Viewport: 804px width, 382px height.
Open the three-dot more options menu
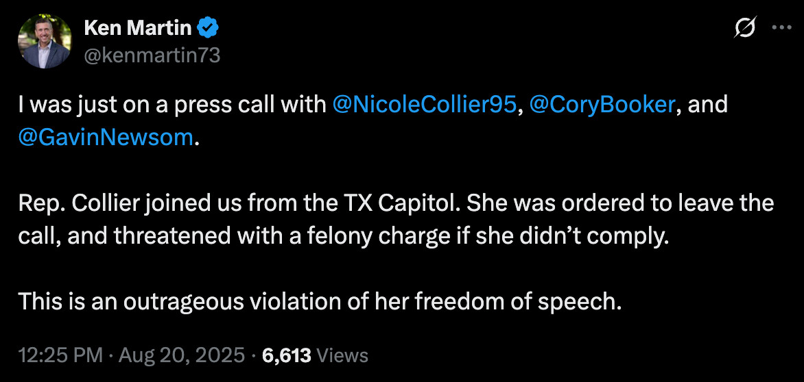[x=781, y=27]
